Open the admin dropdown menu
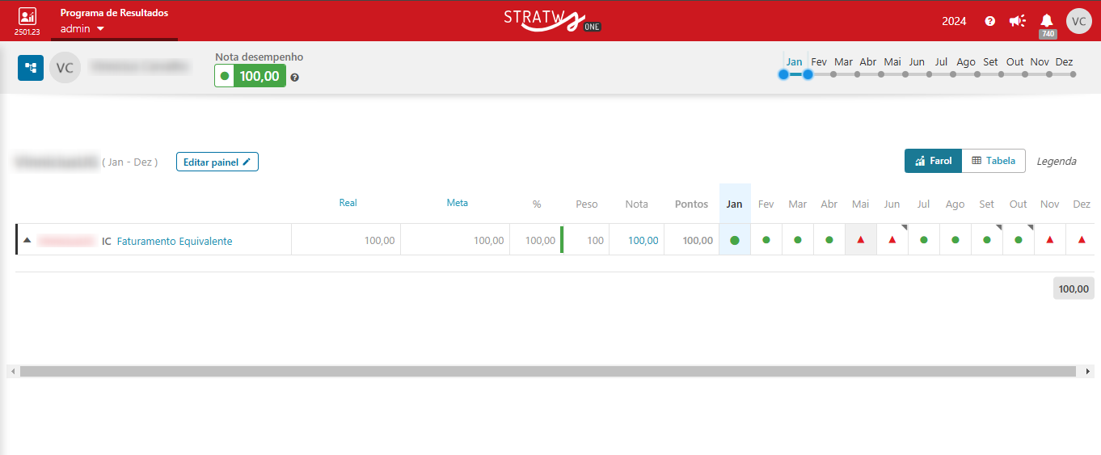 pyautogui.click(x=82, y=28)
